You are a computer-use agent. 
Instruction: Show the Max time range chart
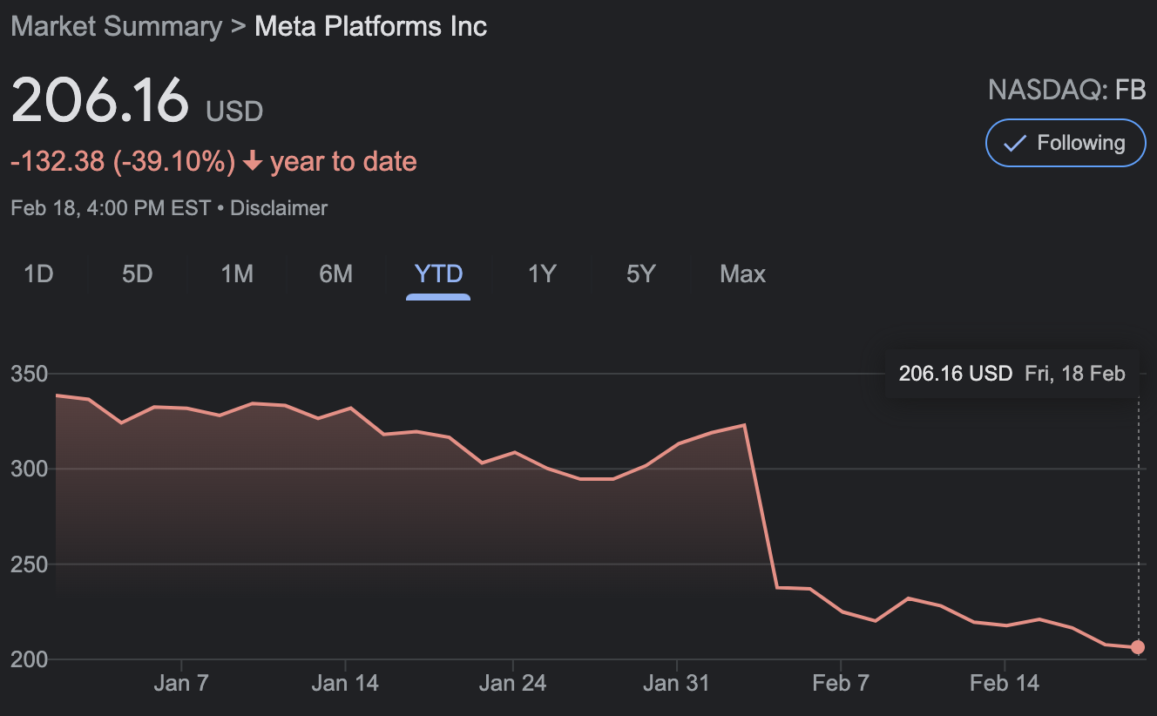[742, 274]
